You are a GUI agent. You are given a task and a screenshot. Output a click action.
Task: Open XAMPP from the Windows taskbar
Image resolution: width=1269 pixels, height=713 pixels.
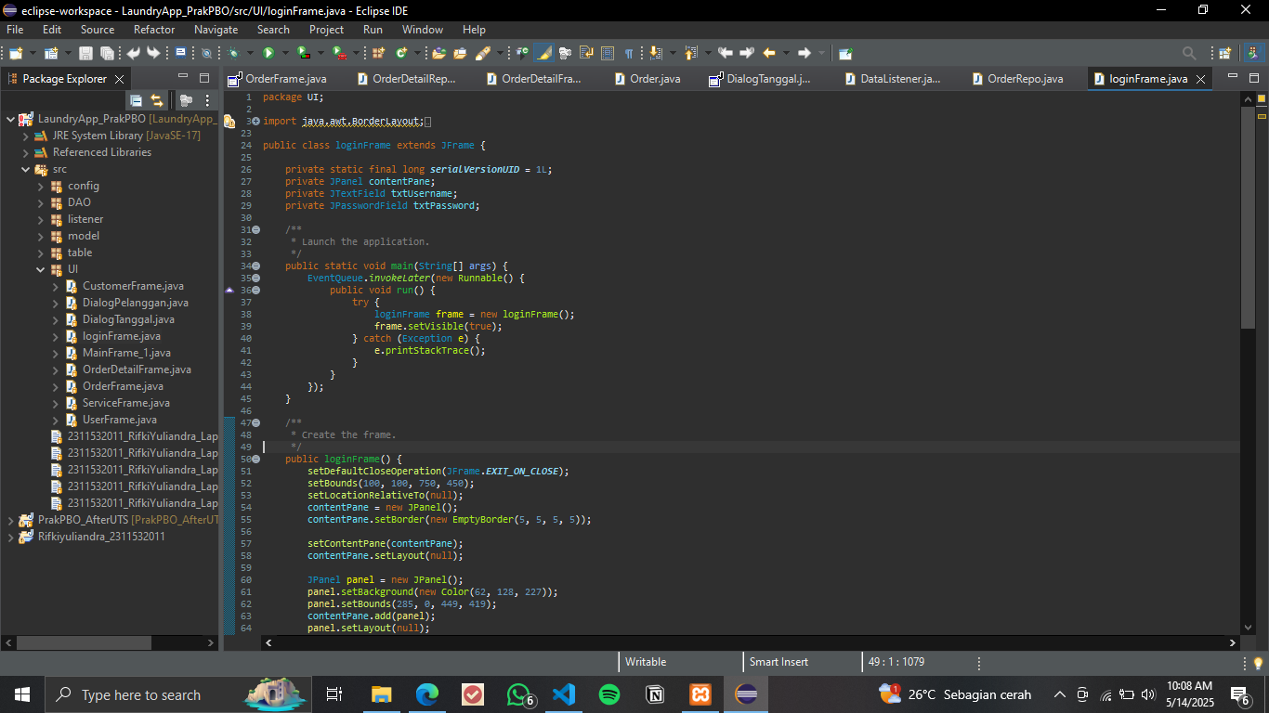coord(700,694)
